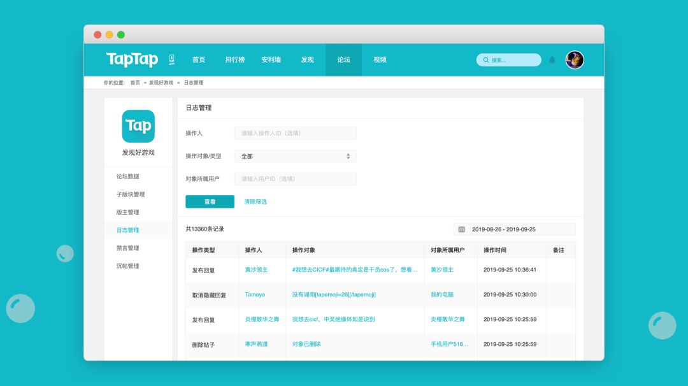Go to the 视频 navigation tab
Screen dimensions: 688x386
pos(380,60)
